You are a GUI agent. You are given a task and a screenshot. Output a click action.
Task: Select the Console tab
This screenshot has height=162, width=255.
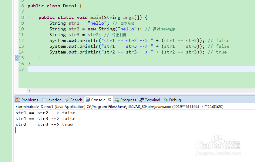point(98,100)
